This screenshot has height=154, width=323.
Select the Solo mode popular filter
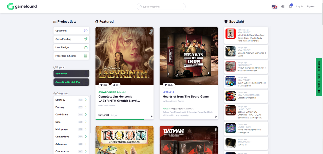pos(71,74)
